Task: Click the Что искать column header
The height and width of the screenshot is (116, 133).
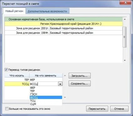Action: click(17, 75)
